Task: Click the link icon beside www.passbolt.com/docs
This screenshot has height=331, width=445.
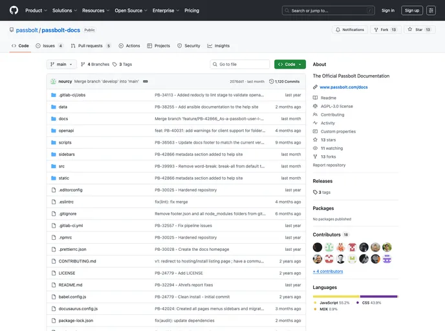Action: tap(315, 87)
